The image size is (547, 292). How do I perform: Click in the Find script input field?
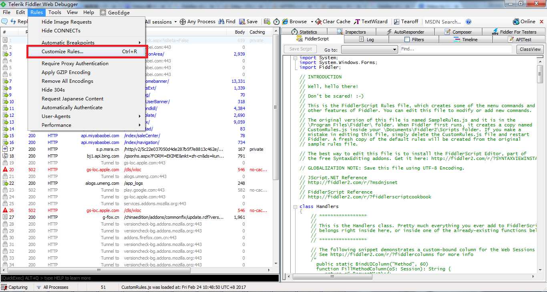click(456, 49)
